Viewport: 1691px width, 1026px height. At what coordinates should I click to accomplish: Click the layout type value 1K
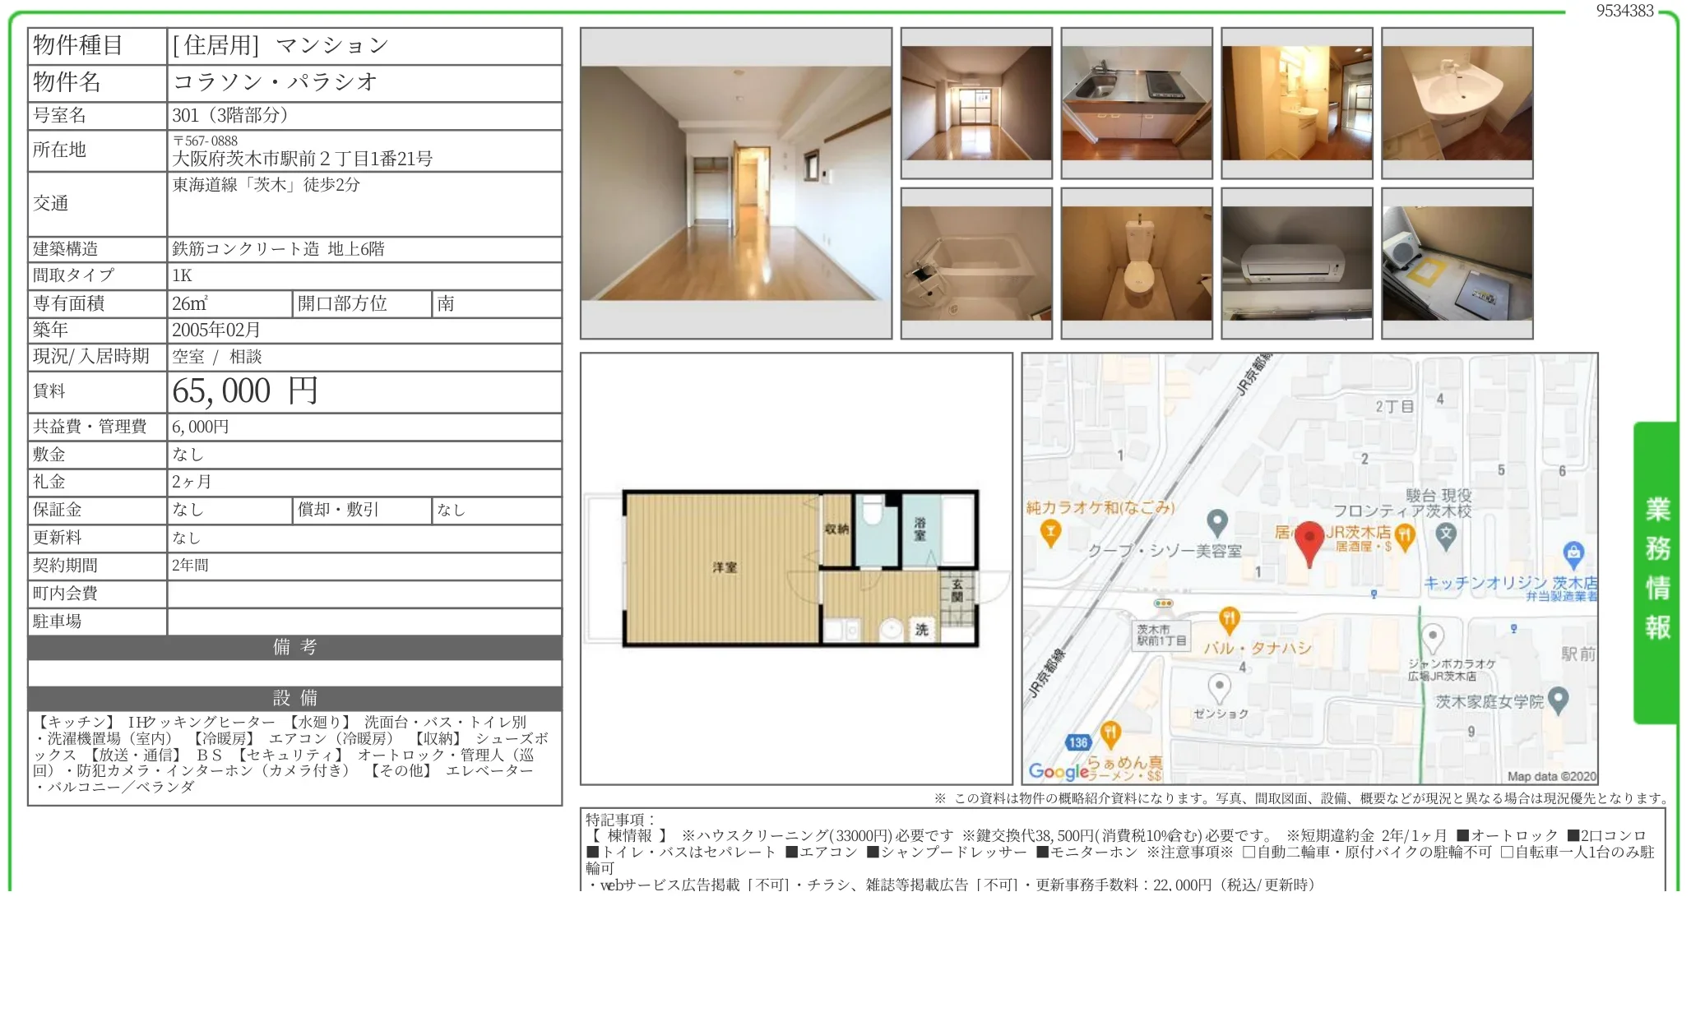tap(182, 275)
